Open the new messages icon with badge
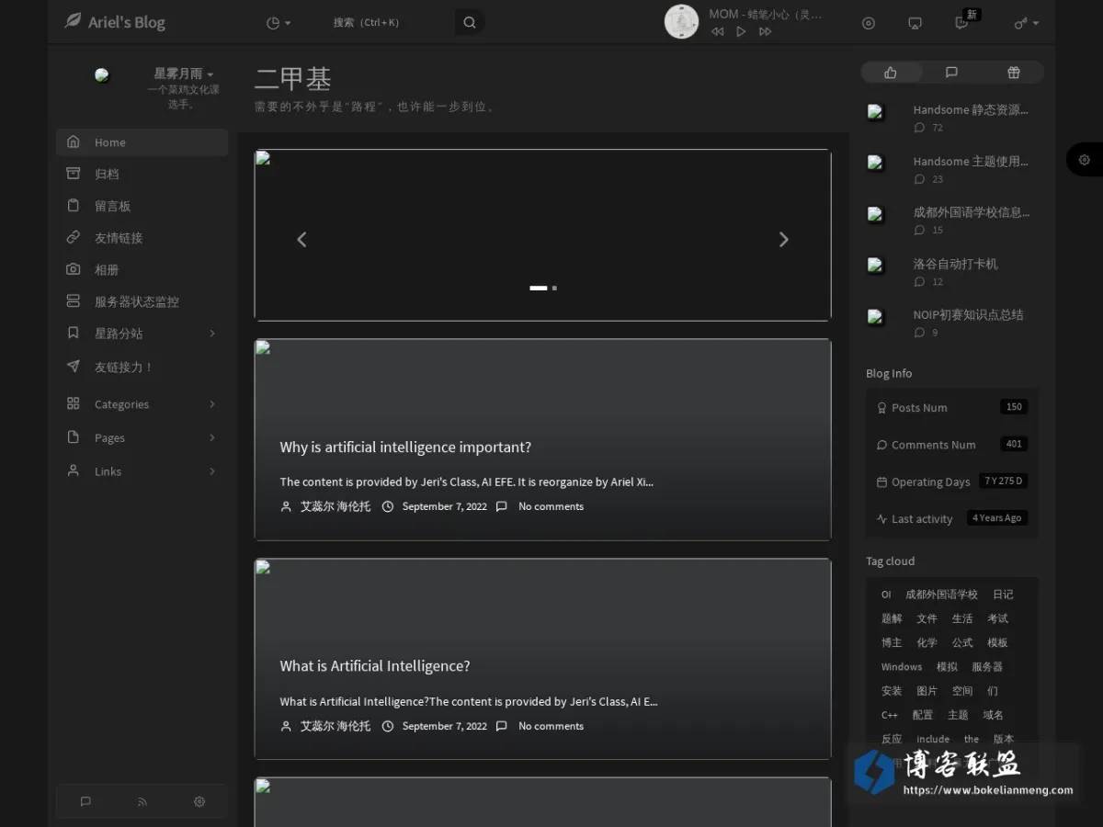1103x827 pixels. click(962, 22)
